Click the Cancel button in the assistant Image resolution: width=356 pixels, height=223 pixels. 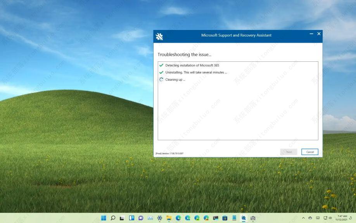point(309,152)
